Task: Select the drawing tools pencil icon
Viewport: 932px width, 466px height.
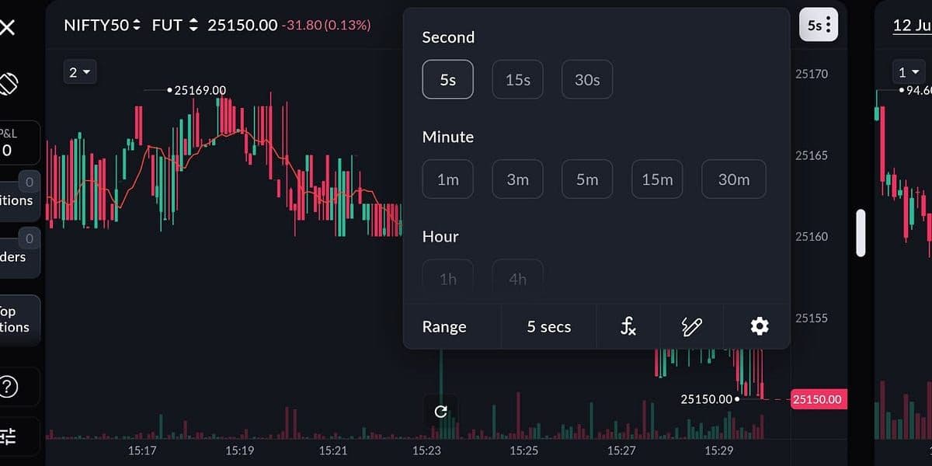Action: (691, 327)
